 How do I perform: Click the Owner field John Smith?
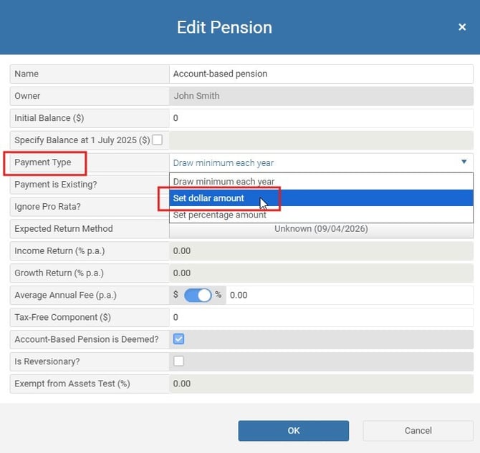tap(321, 96)
